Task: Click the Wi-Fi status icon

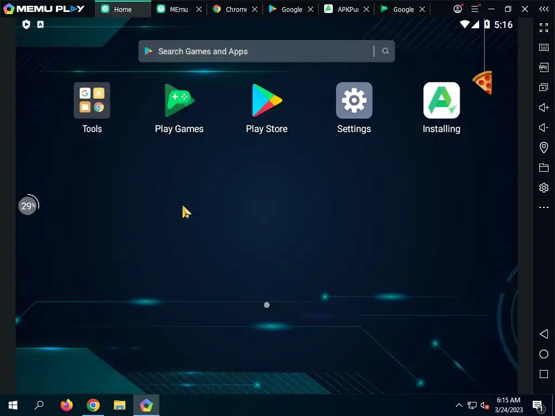Action: click(464, 24)
